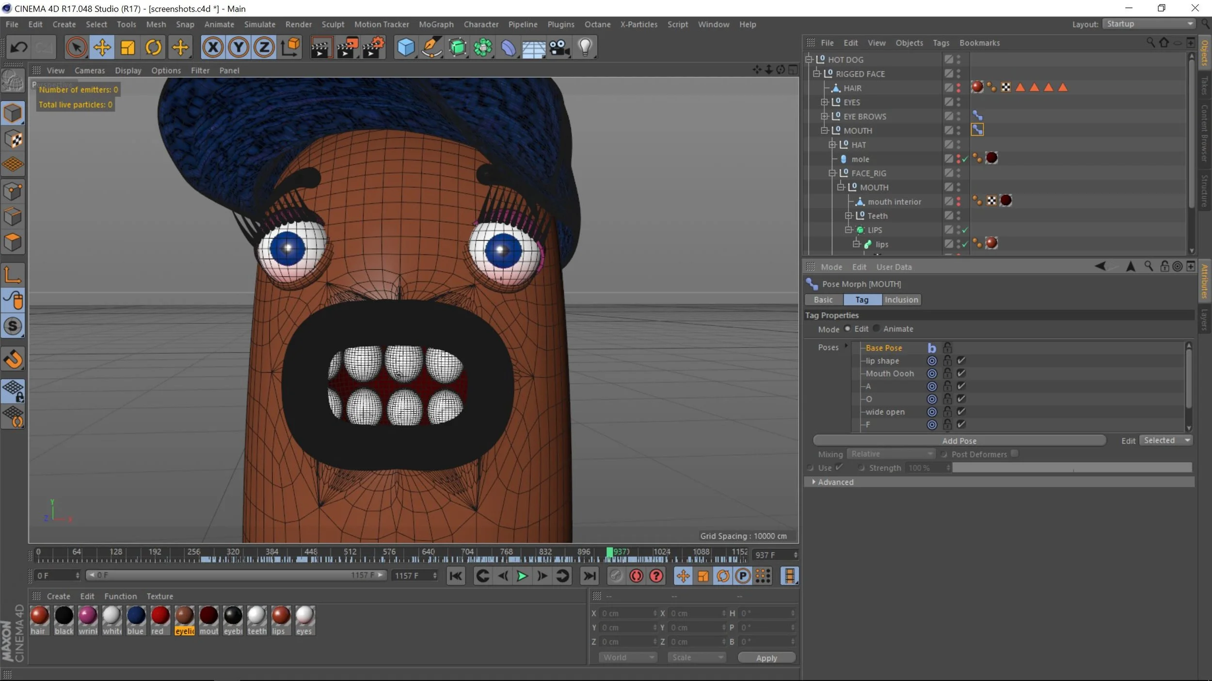Collapse the FACE_RIG hierarchy
The width and height of the screenshot is (1212, 681).
coord(832,173)
